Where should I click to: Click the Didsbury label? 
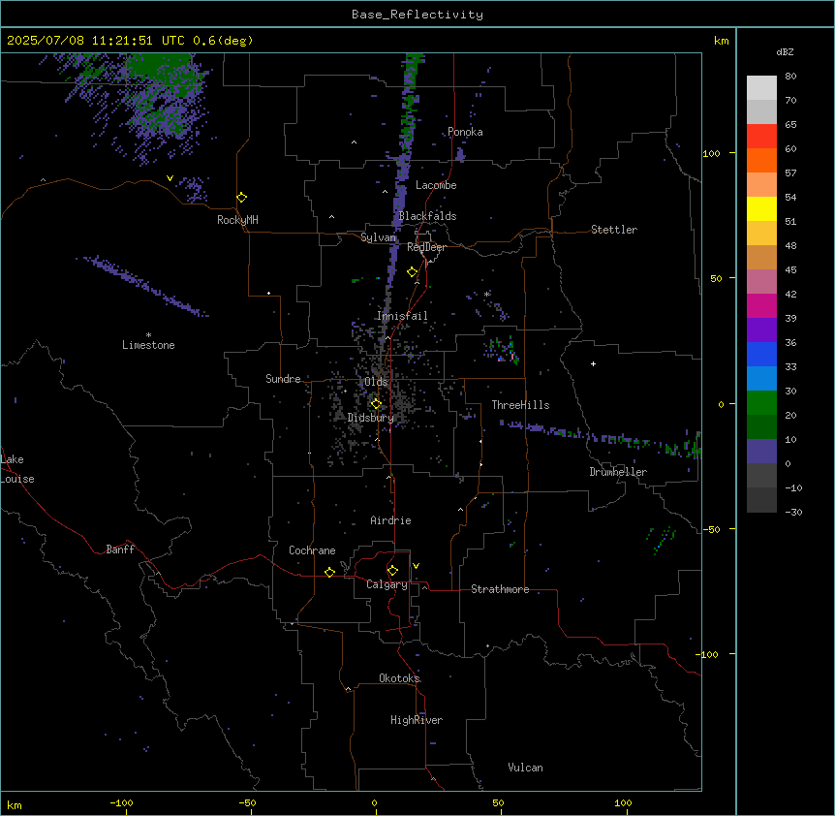pyautogui.click(x=371, y=418)
